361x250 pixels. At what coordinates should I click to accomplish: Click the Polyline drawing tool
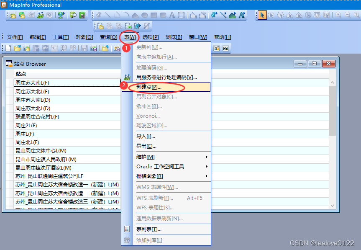pyautogui.click(x=117, y=15)
